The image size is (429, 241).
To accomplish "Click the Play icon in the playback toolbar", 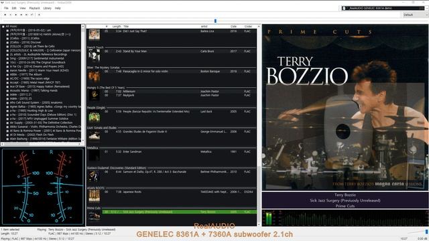I will coord(16,15).
